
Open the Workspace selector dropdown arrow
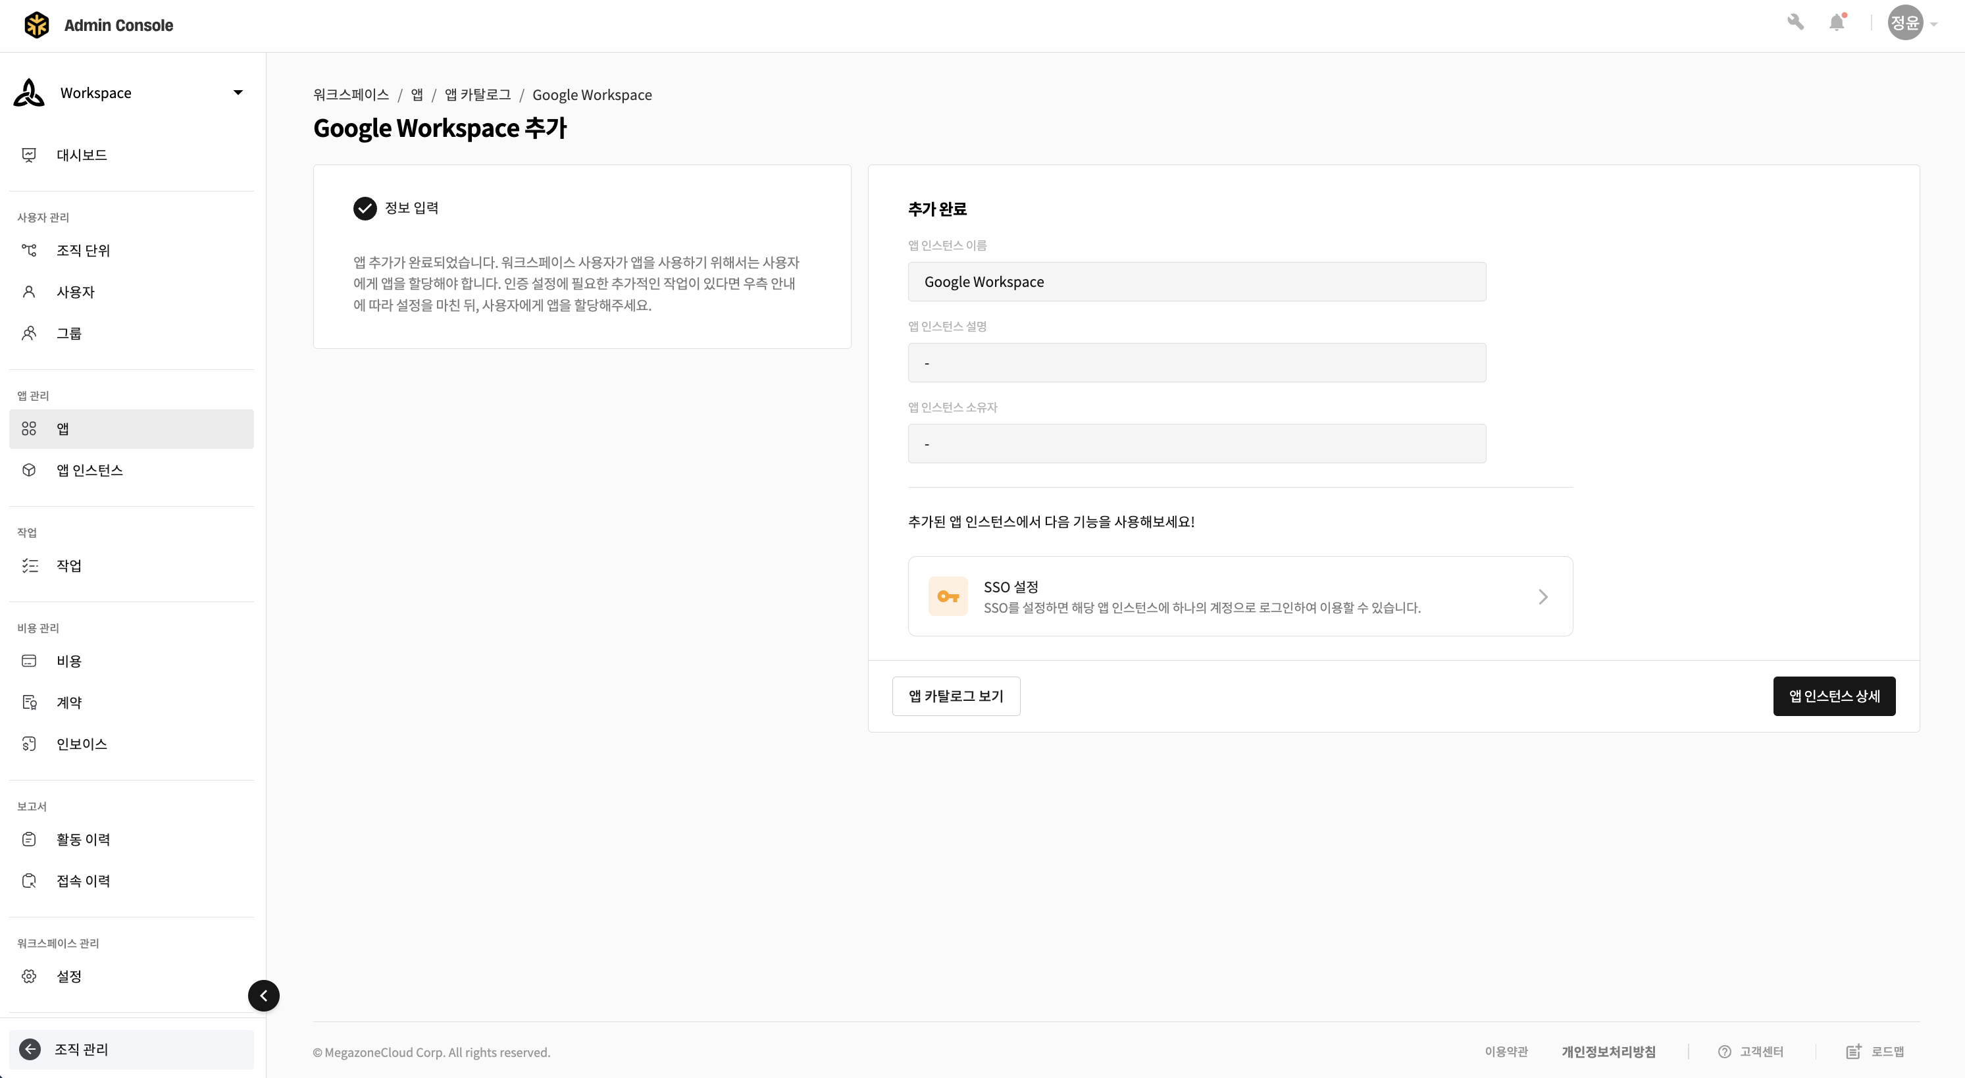pos(238,92)
